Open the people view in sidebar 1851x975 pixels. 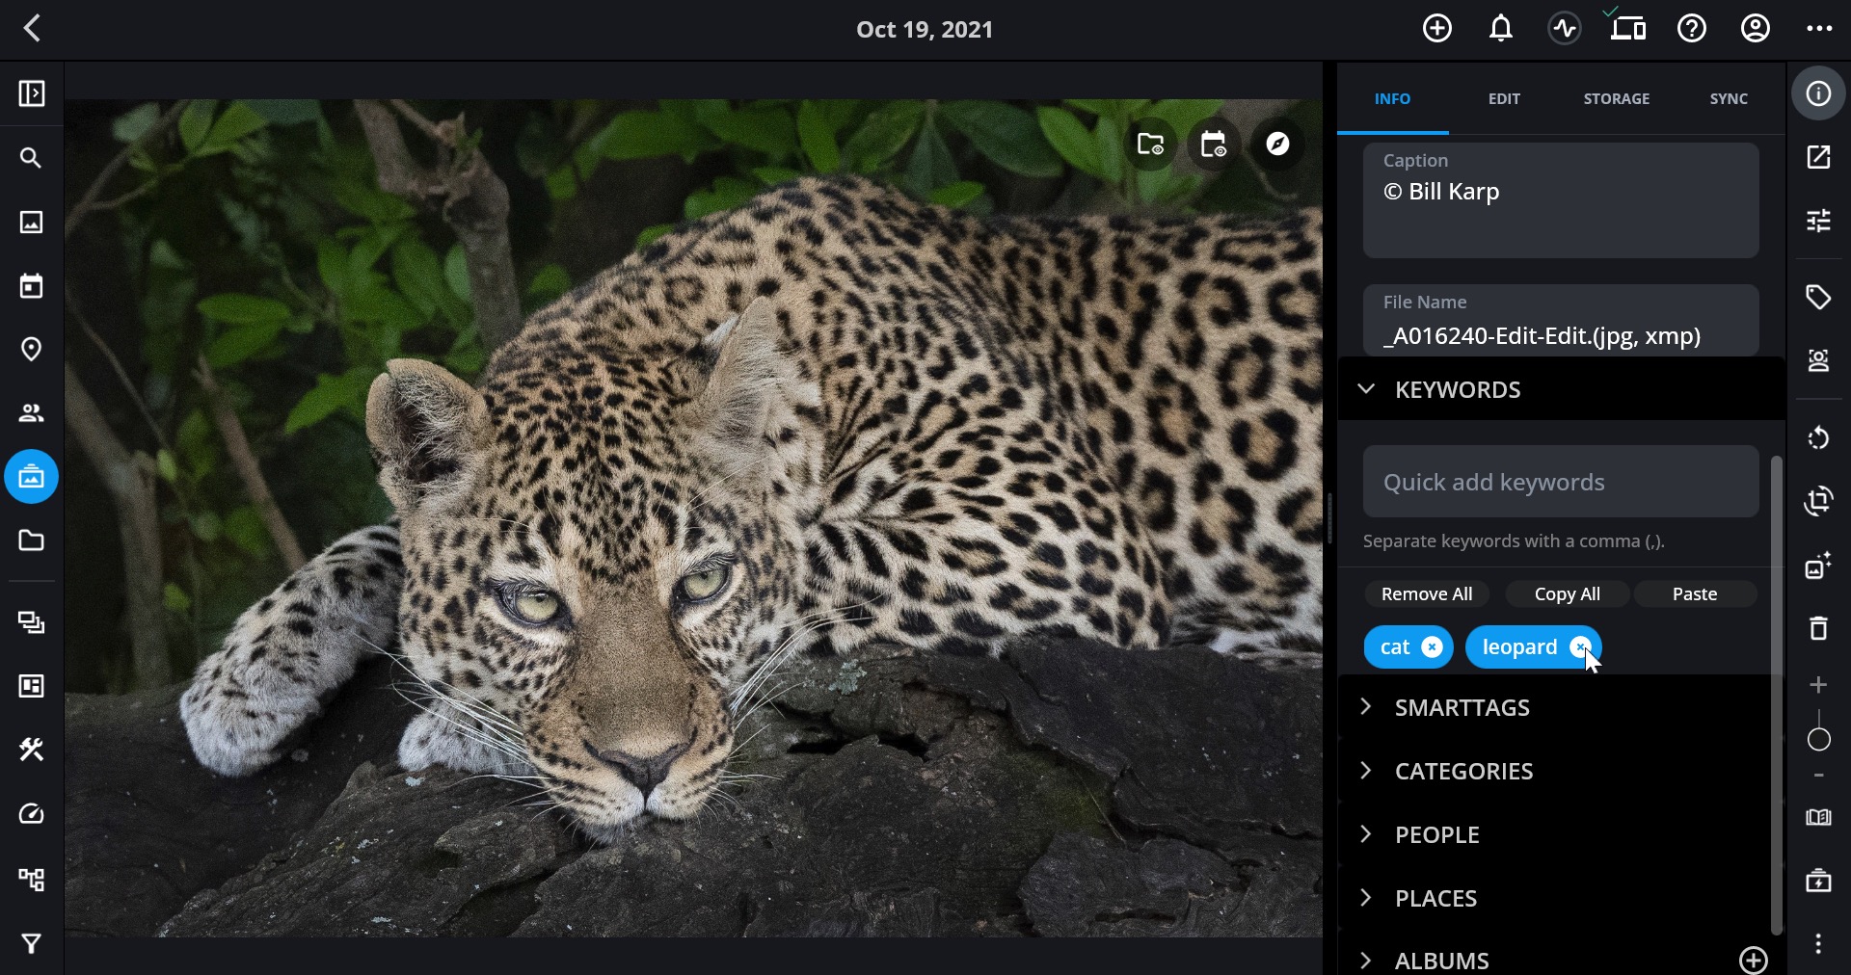pyautogui.click(x=32, y=413)
